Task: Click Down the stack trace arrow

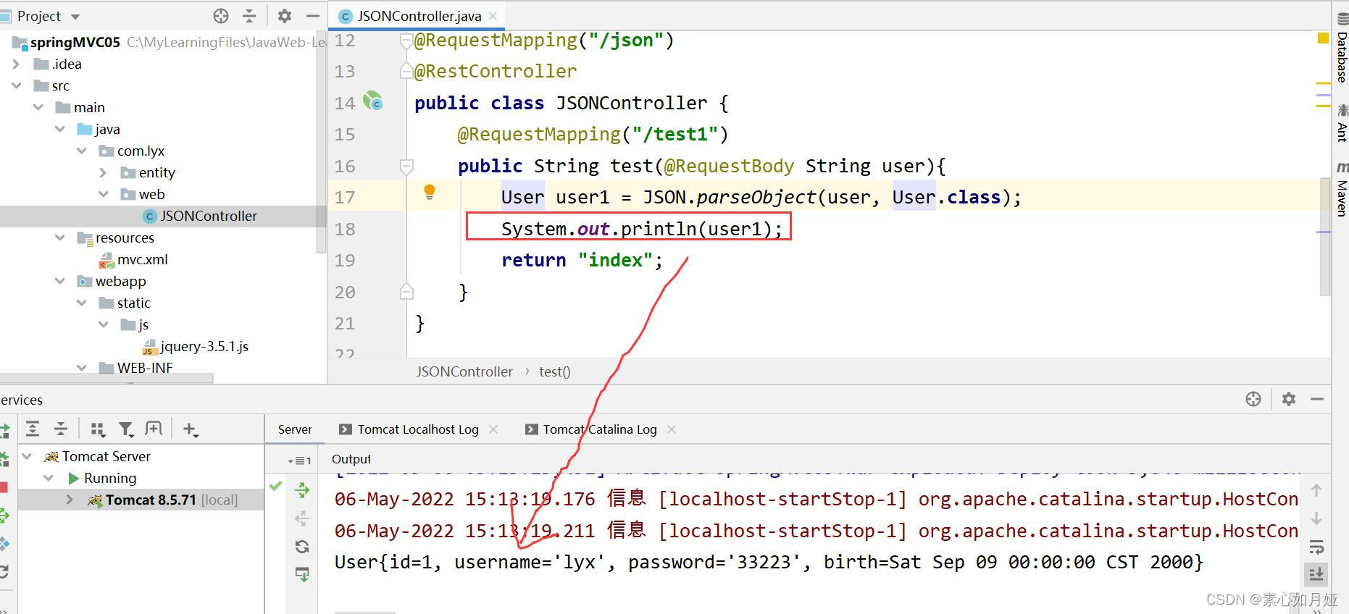Action: pos(1316,518)
